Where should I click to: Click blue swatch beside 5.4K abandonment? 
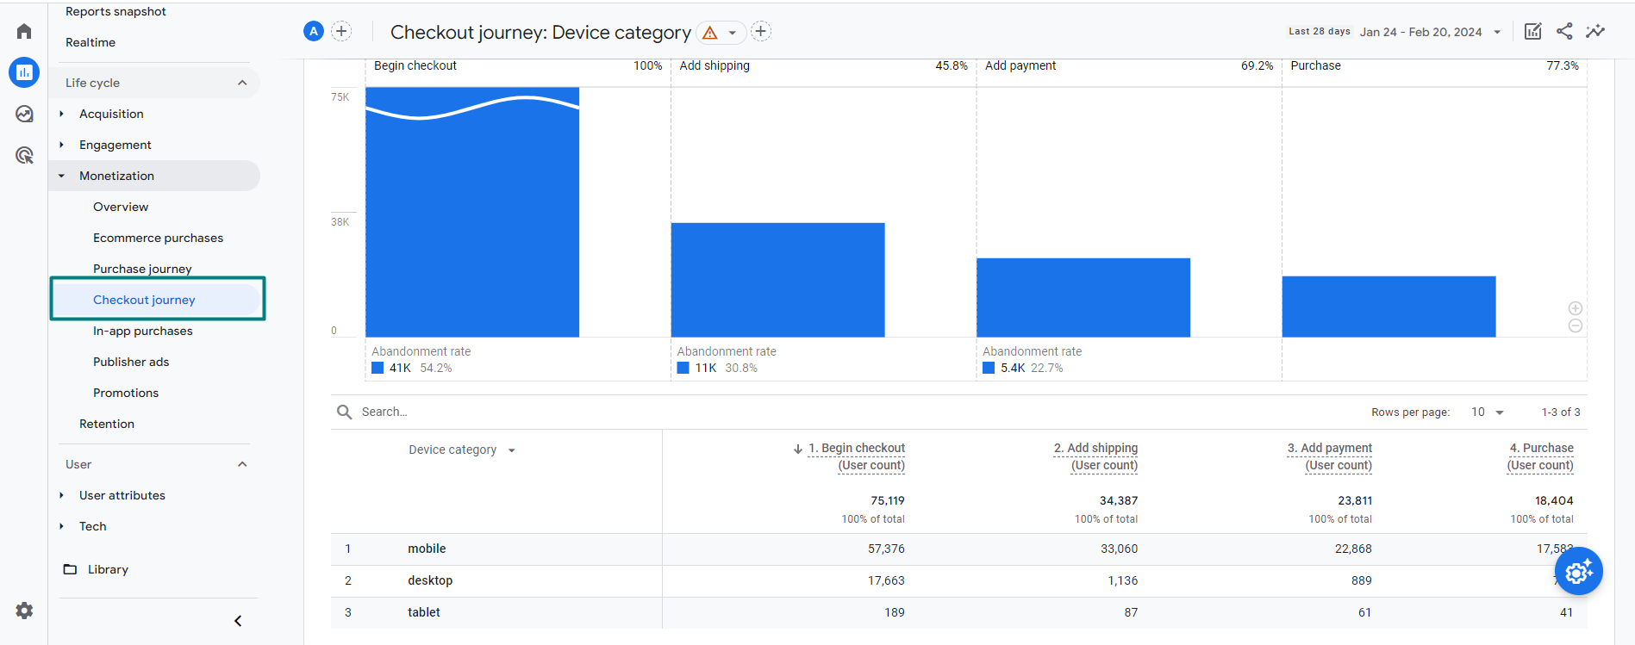point(989,368)
